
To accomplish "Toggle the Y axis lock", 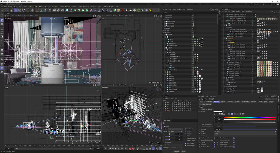I will (x=41, y=10).
